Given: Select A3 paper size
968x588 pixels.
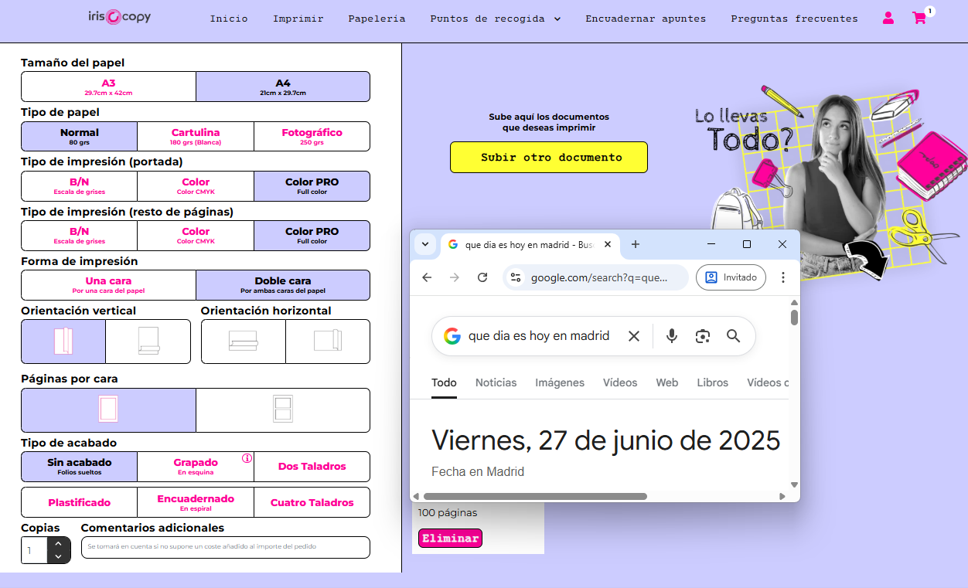Looking at the screenshot, I should 108,87.
